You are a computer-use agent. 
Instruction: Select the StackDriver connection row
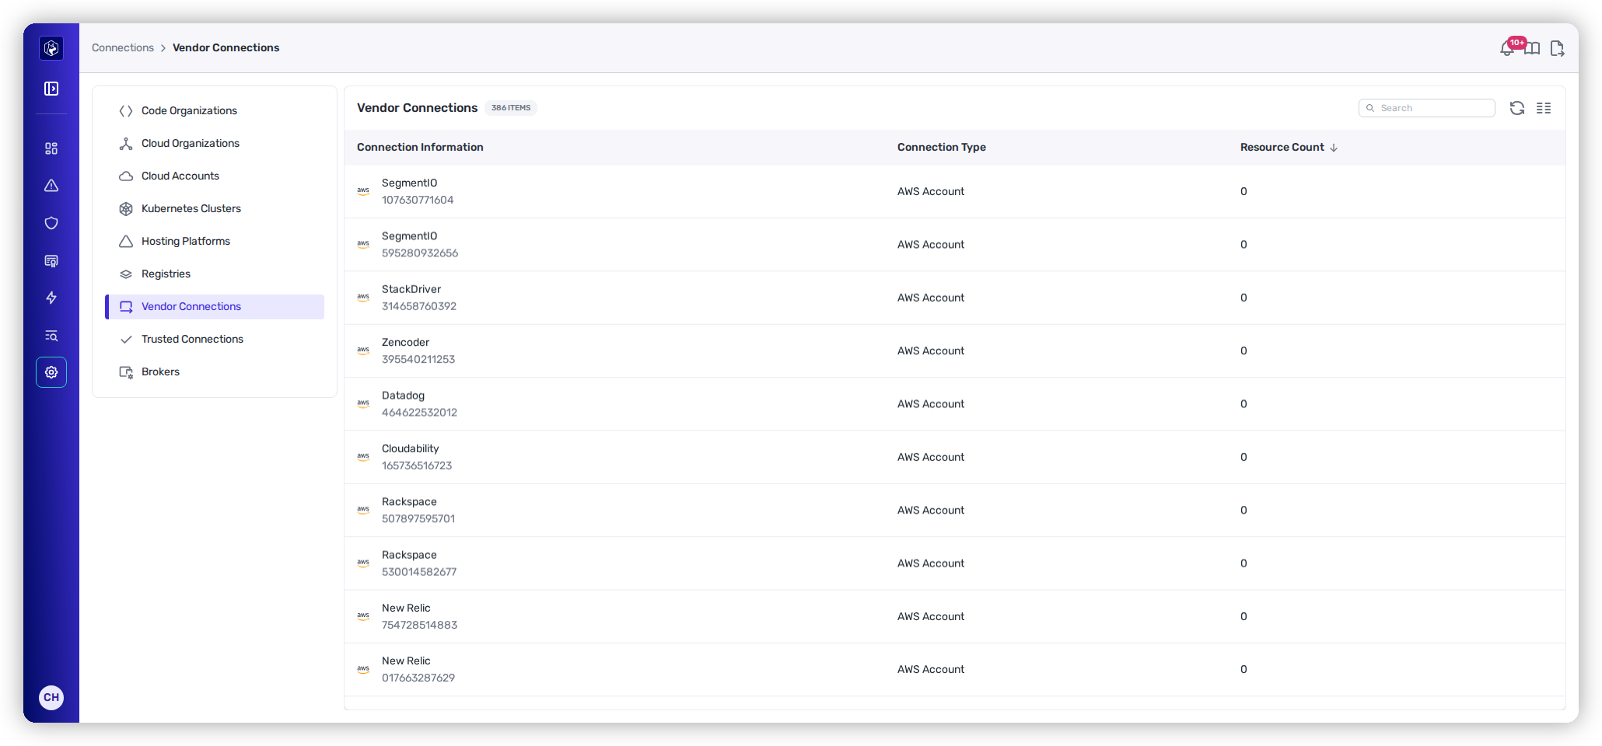click(x=954, y=298)
